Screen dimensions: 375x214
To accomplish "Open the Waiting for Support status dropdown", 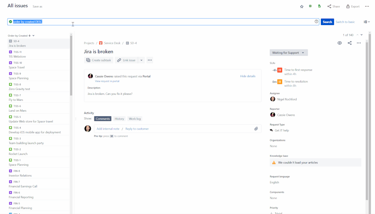I will 289,53.
